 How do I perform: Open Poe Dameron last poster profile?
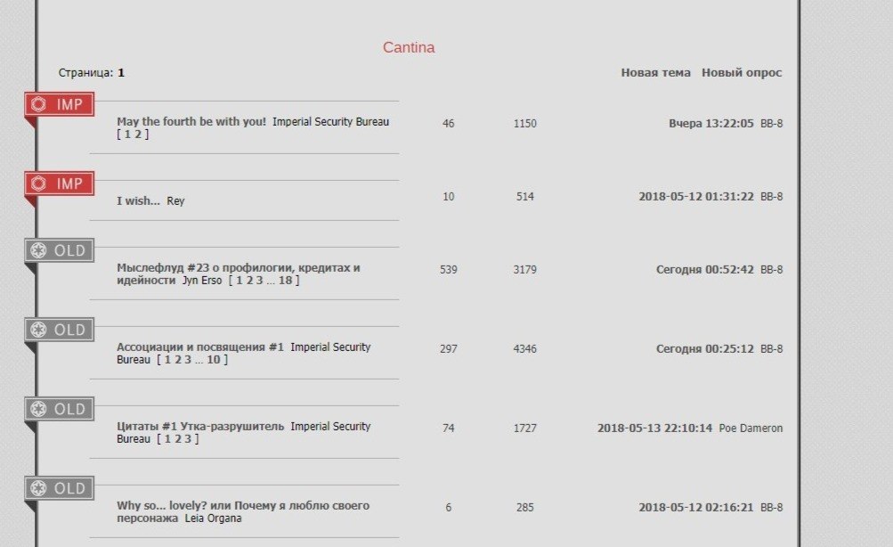[x=751, y=428]
